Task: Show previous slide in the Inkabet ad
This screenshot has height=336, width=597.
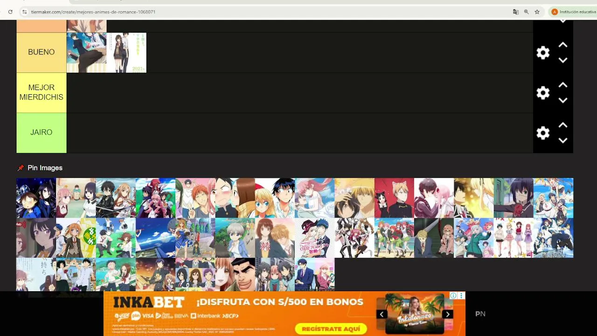Action: click(382, 314)
